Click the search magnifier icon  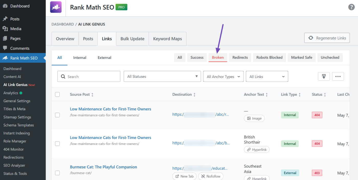63,76
